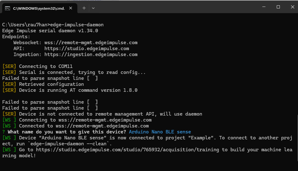This screenshot has height=171, width=298.
Task: Expand the new tab profile dropdown
Action: point(93,8)
